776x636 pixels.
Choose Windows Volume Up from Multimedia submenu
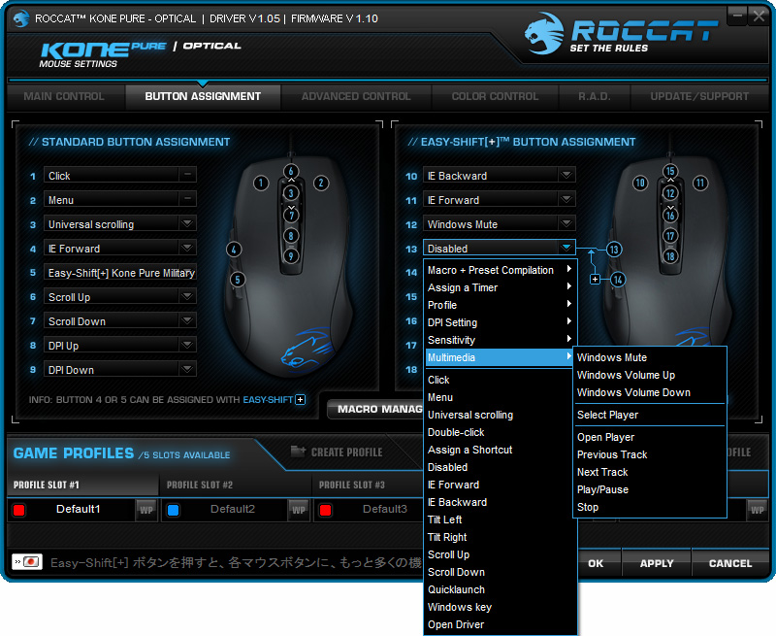pos(649,375)
